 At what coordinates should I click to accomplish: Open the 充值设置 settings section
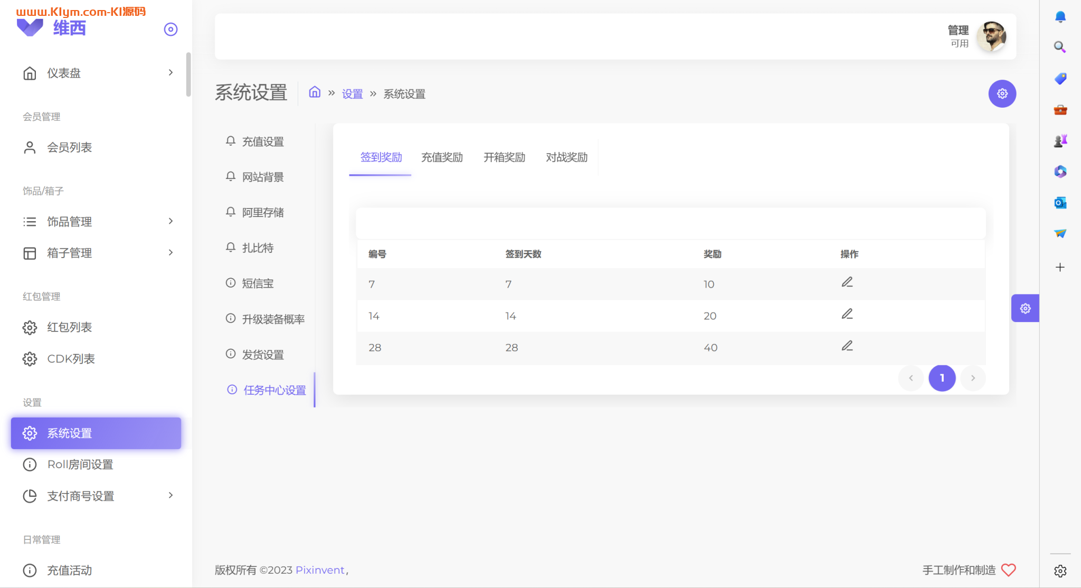tap(262, 141)
